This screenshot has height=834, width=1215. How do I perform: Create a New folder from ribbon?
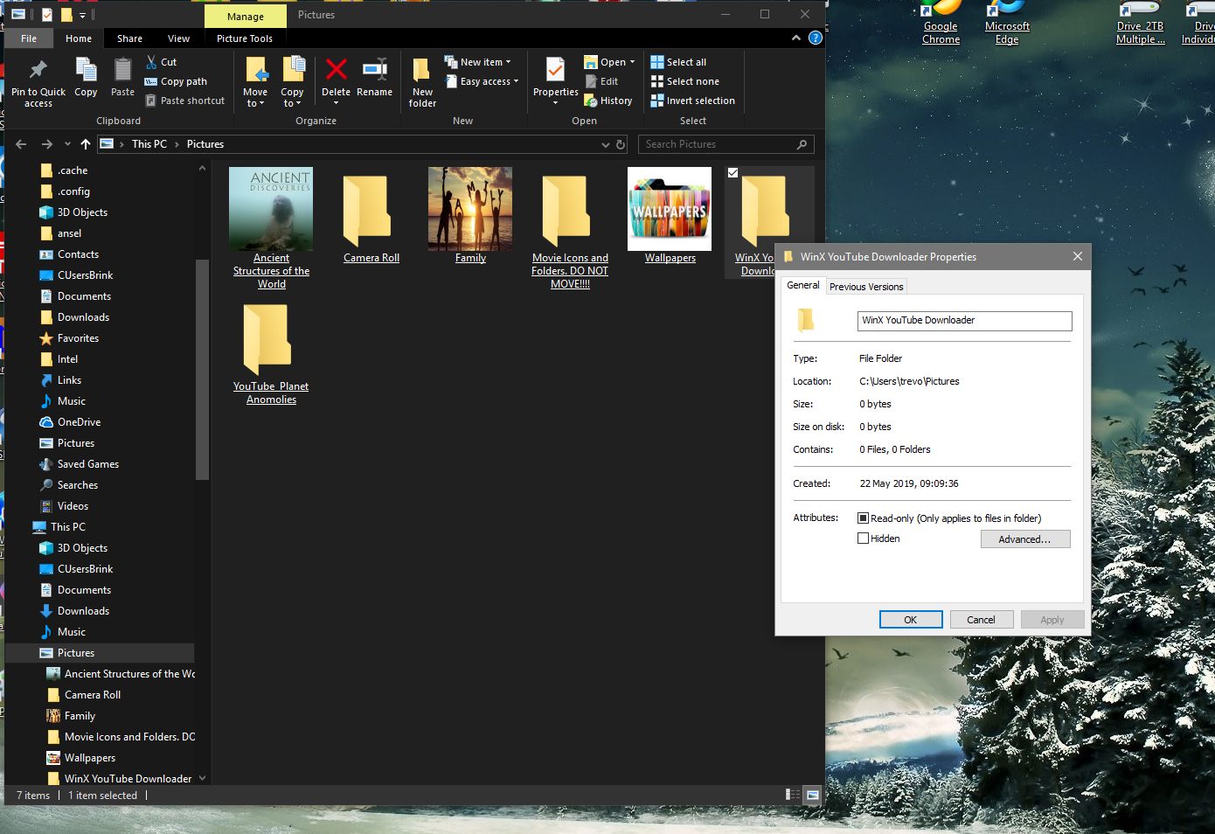click(x=422, y=80)
